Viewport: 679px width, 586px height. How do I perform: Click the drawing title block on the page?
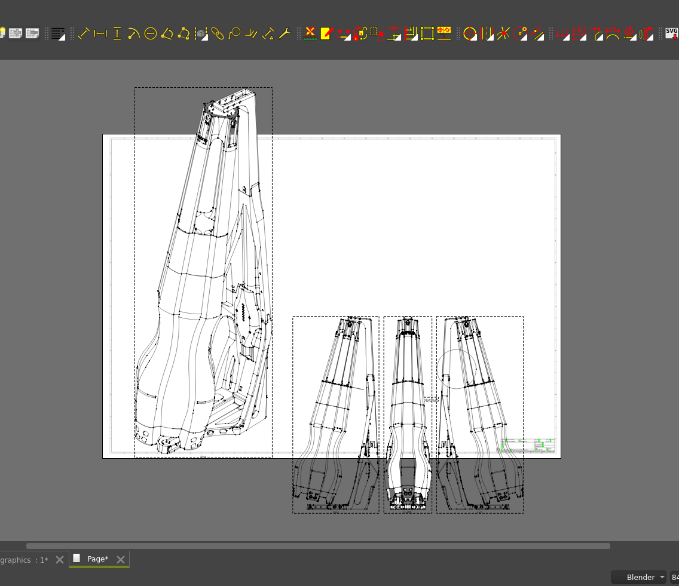pyautogui.click(x=528, y=446)
